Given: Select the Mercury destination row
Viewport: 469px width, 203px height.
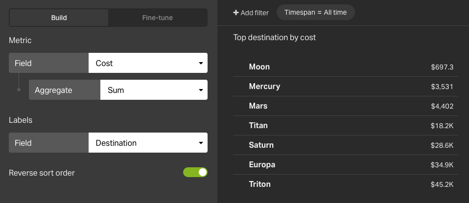Looking at the screenshot, I should point(346,87).
